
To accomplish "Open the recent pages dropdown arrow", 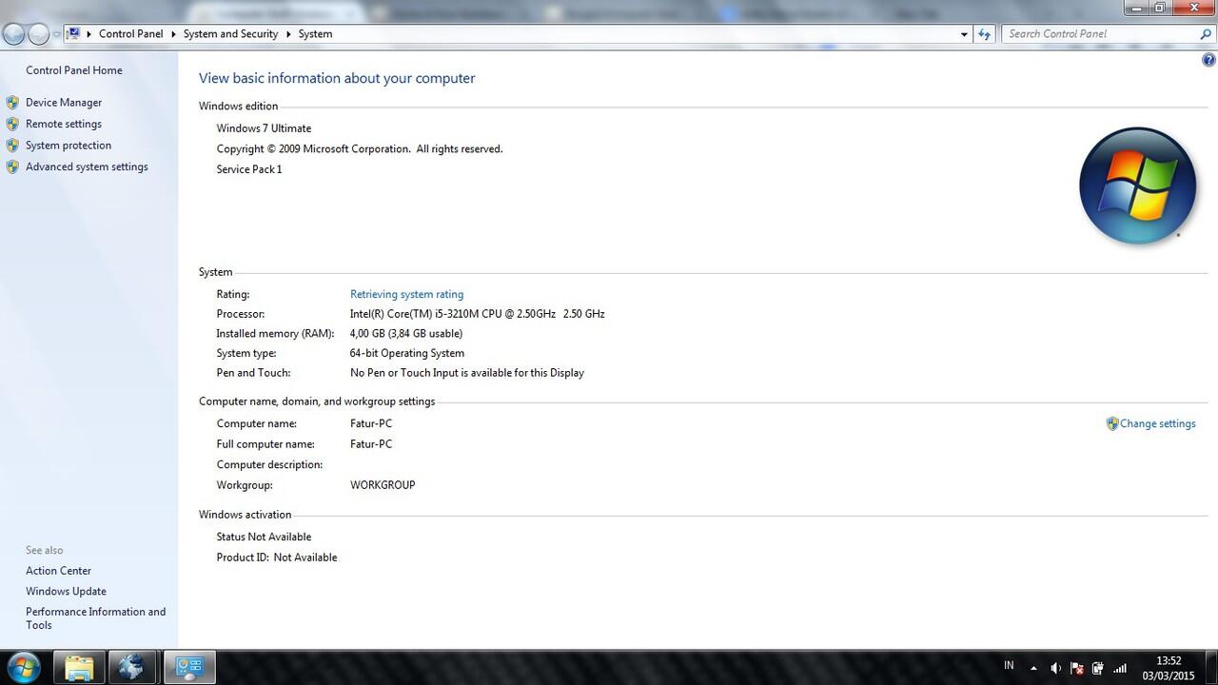I will (x=56, y=34).
